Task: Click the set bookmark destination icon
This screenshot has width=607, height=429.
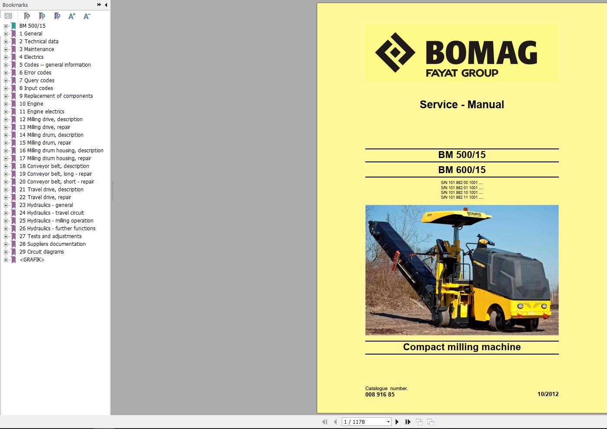Action: (x=57, y=16)
